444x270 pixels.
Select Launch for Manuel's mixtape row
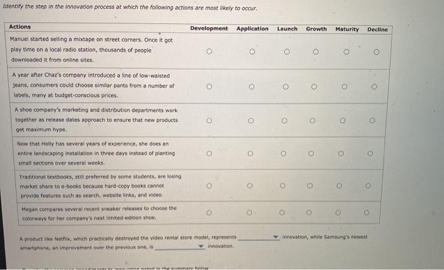tap(287, 52)
